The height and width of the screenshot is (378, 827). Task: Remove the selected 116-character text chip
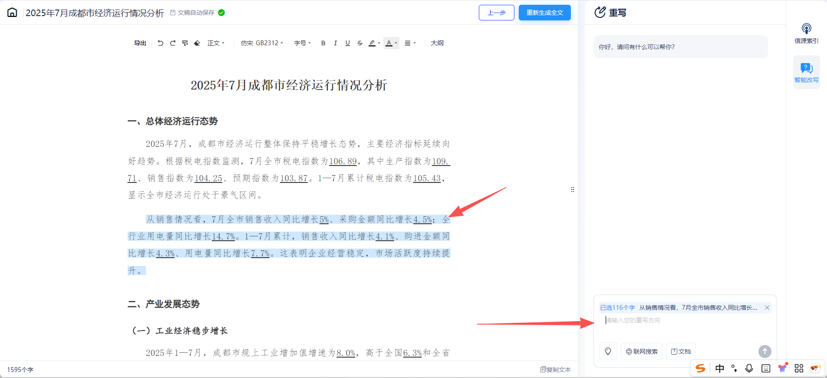(x=767, y=308)
